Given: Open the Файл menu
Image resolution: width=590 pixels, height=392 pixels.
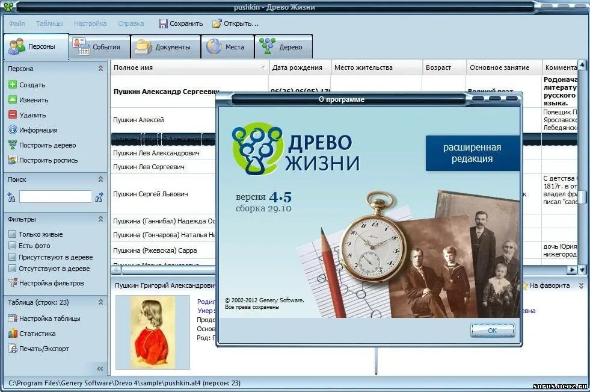Looking at the screenshot, I should click(17, 23).
